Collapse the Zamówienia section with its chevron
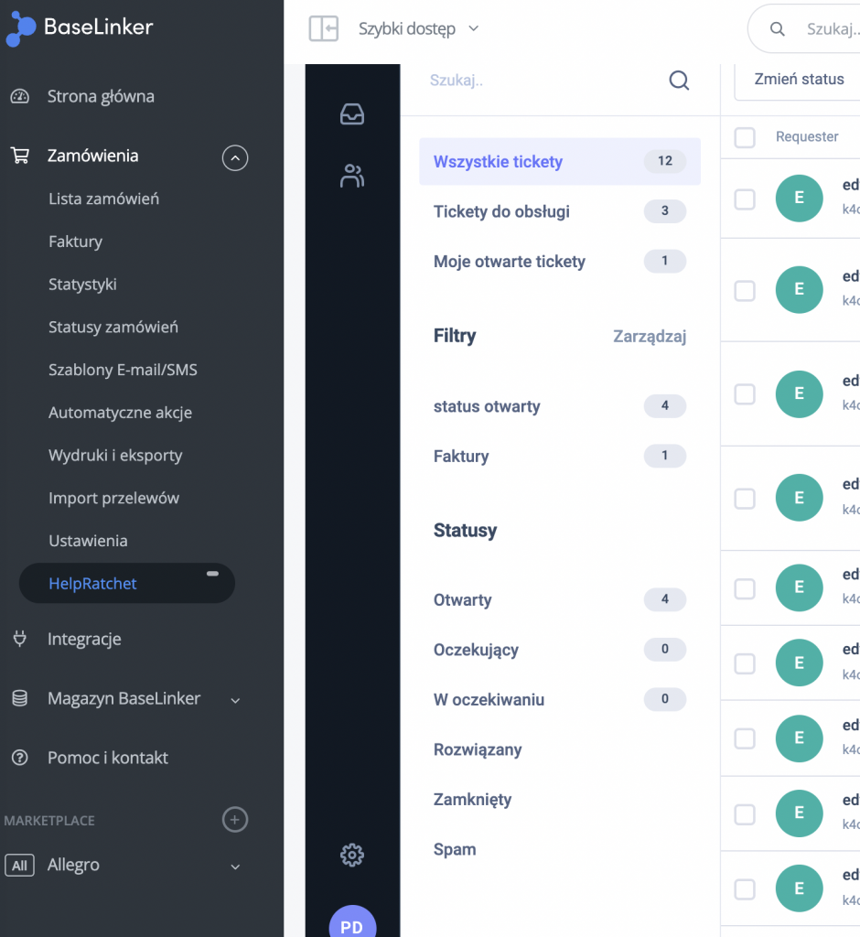Screen dimensions: 860x937 click(x=235, y=157)
